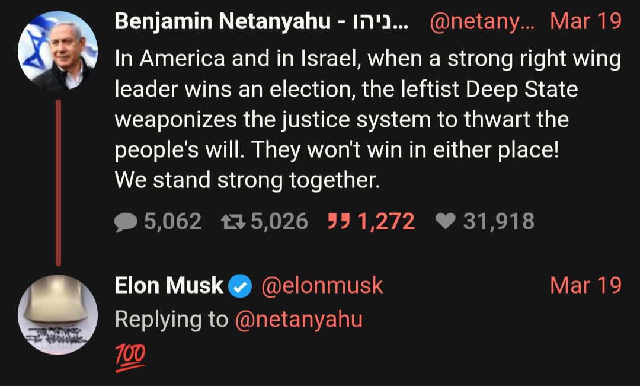This screenshot has width=640, height=386.
Task: Click the 31,918 likes count
Action: tap(498, 222)
